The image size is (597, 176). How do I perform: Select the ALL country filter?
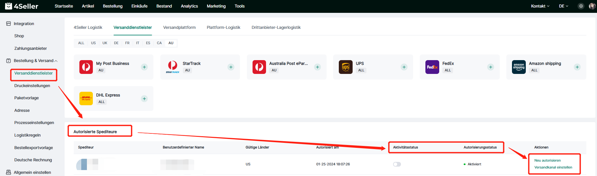[81, 43]
